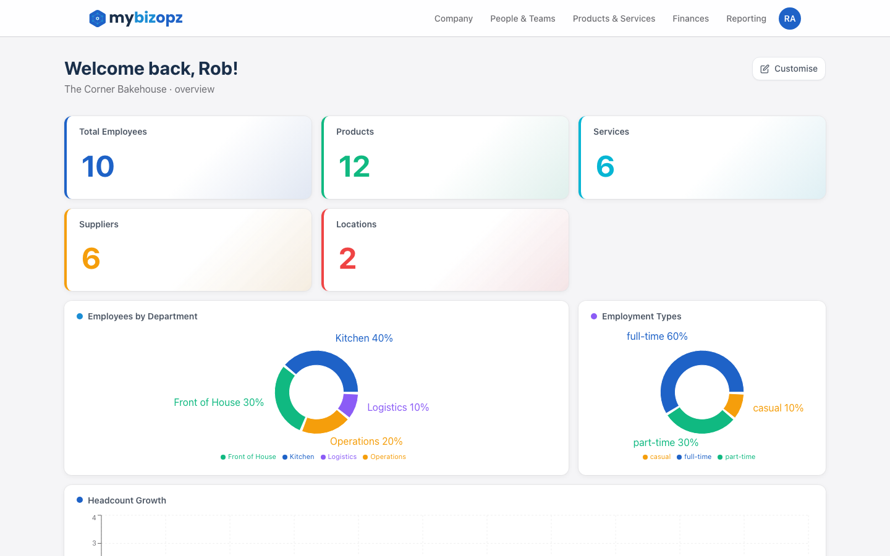Click the pencil icon in Customise button
Screen dimensions: 890x556
pos(765,69)
